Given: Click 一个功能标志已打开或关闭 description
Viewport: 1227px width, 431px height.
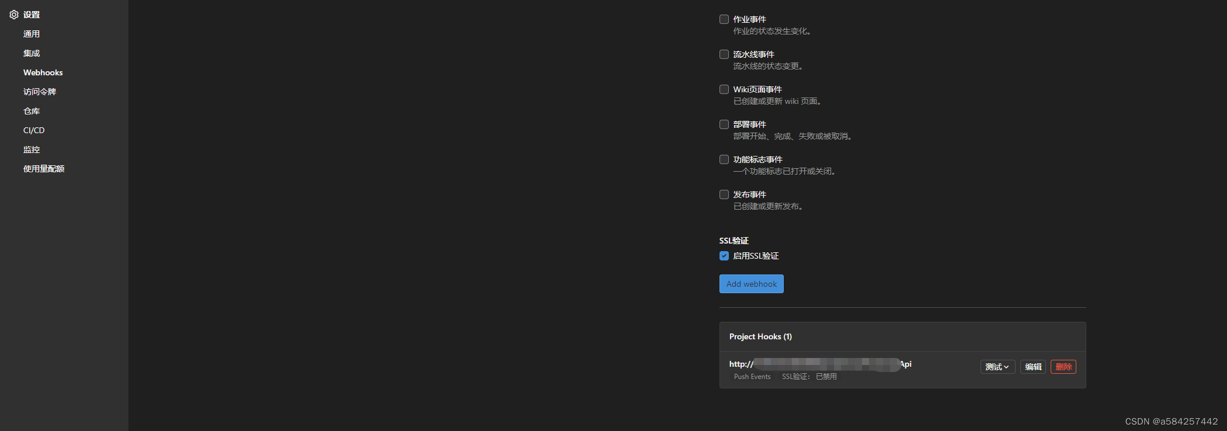Looking at the screenshot, I should (x=784, y=171).
